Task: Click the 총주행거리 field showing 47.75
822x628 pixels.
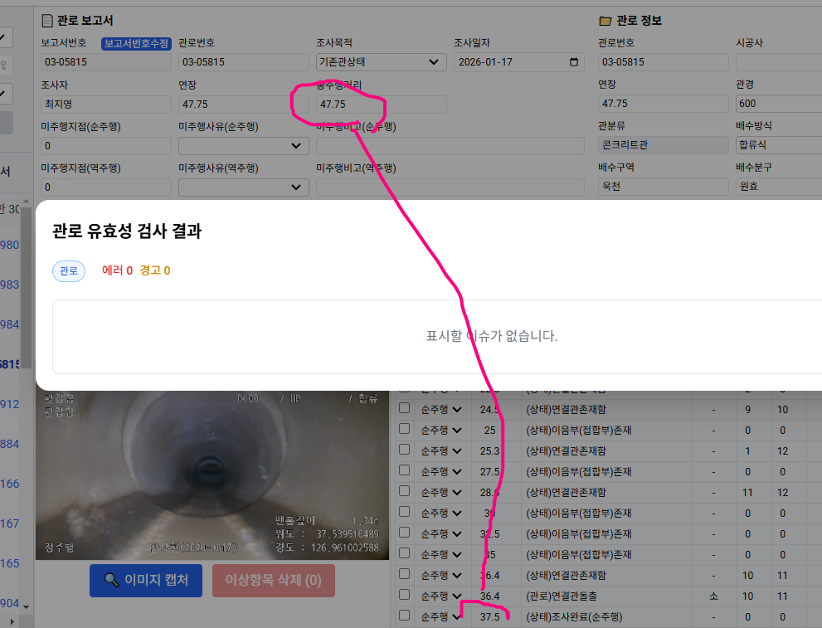Action: 382,105
